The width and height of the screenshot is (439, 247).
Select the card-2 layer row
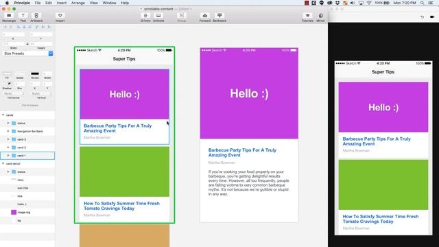(27, 148)
